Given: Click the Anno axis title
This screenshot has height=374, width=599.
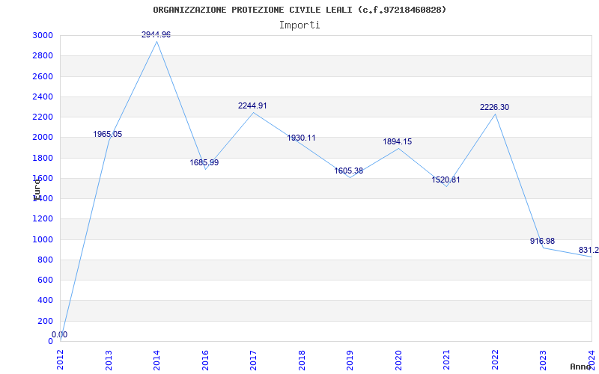Looking at the screenshot, I should coord(581,367).
